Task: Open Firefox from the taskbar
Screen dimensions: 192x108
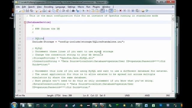Action: coord(102,105)
